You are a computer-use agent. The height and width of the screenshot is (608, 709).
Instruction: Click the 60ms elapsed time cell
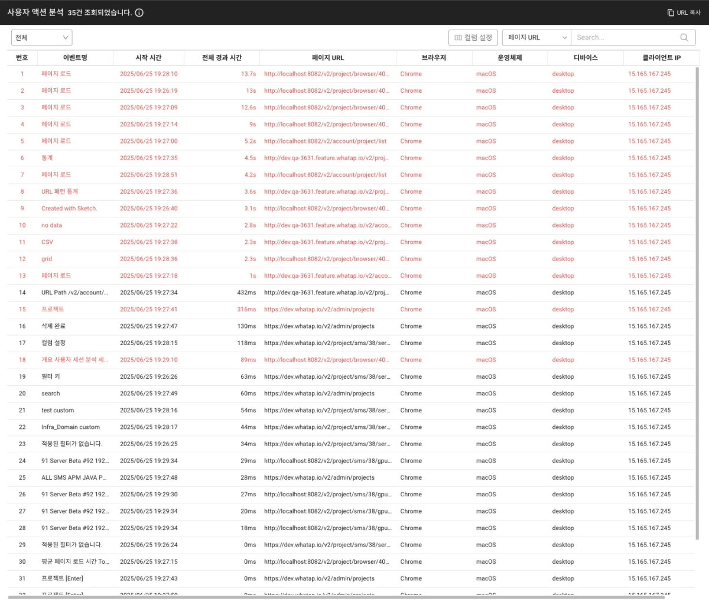[x=248, y=394]
